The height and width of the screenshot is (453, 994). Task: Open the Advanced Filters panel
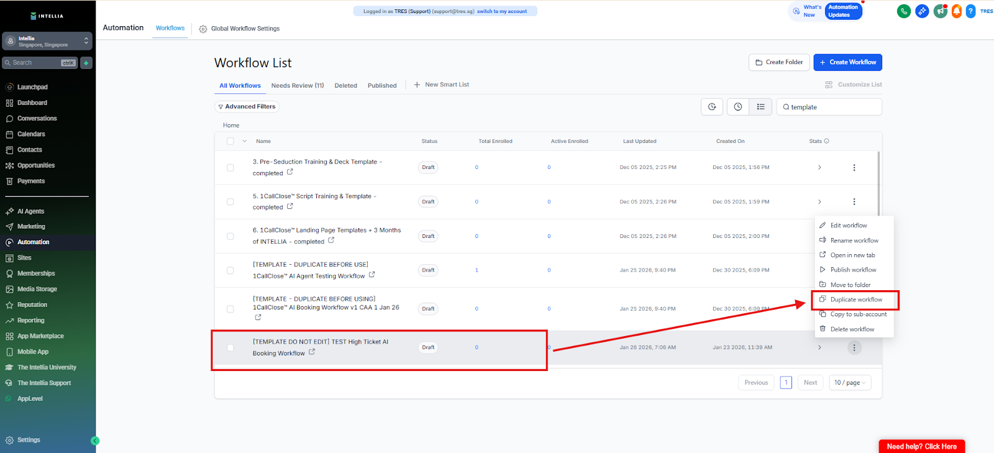(x=247, y=107)
